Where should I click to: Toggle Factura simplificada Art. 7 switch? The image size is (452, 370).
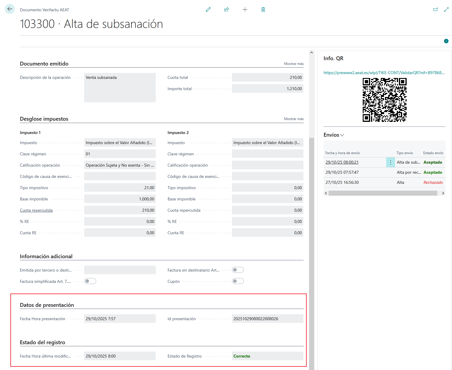[90, 281]
